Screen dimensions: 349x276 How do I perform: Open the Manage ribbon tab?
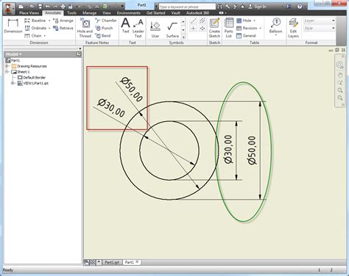(89, 13)
